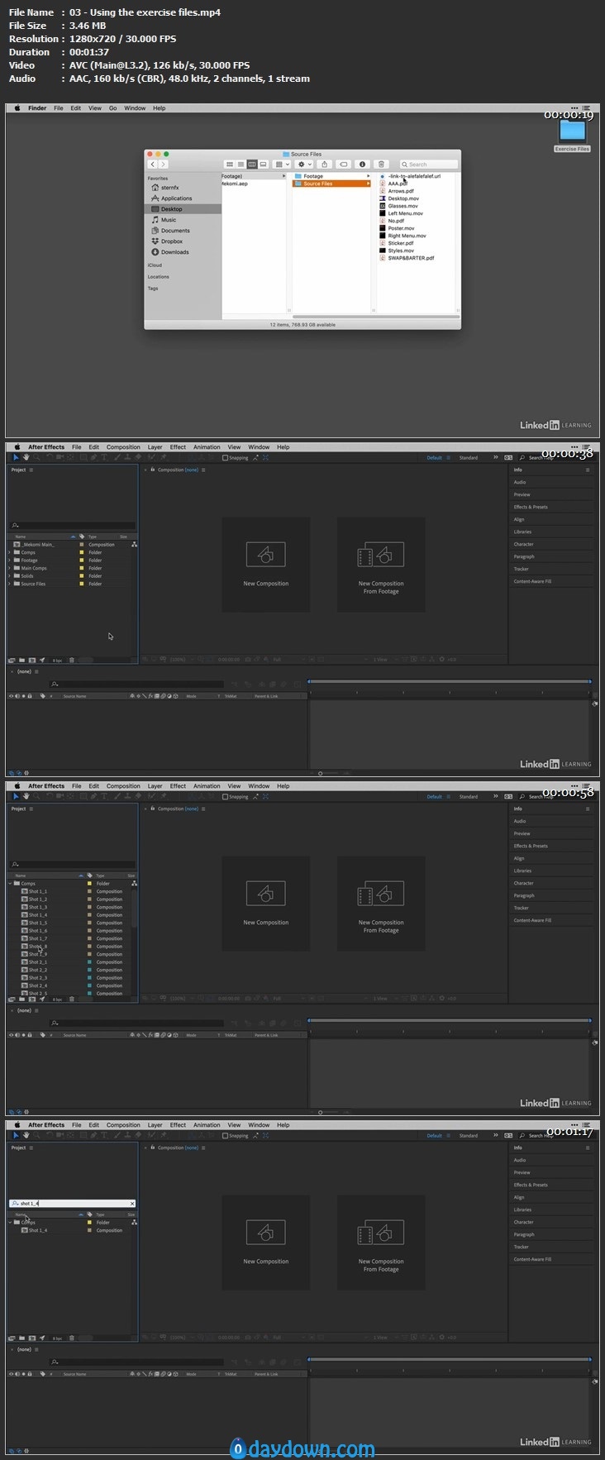Click the trash icon in Finder toolbar
Viewport: 605px width, 1460px height.
[x=381, y=165]
